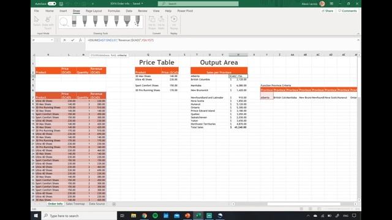Click Ink to Shape
Image resolution: width=392 pixels, height=220 pixels.
(x=152, y=23)
